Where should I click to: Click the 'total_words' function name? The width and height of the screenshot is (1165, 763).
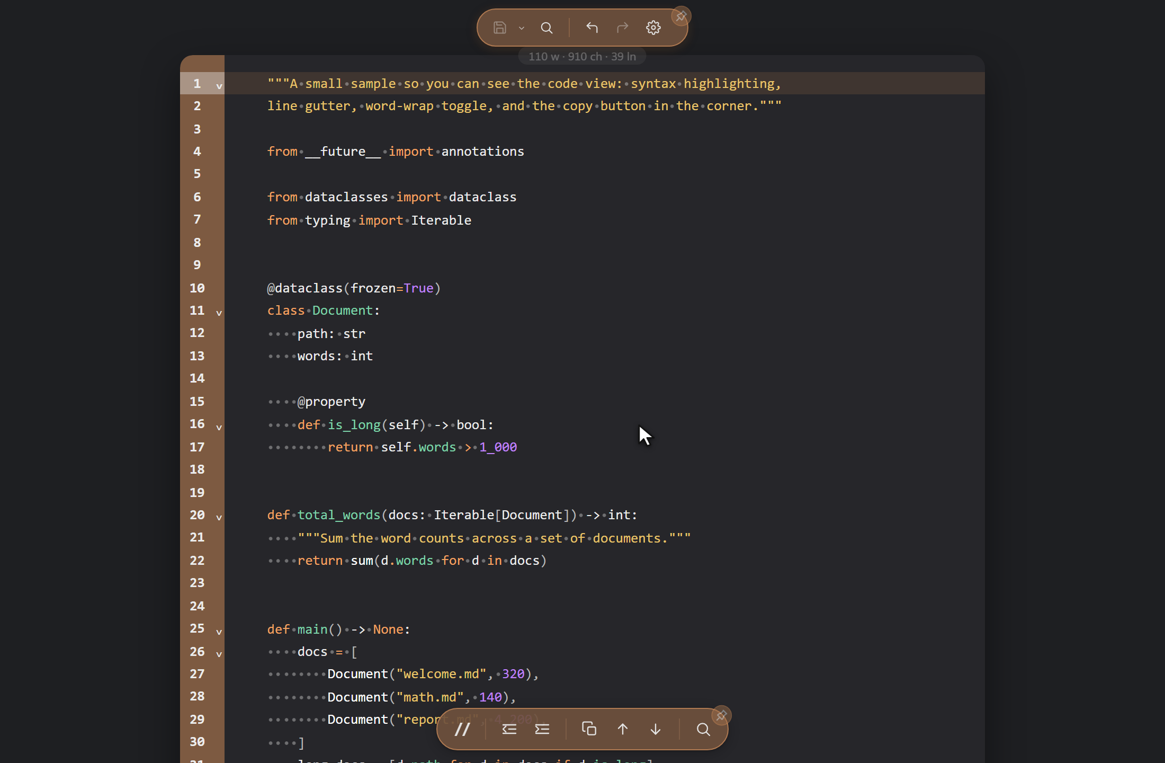click(339, 515)
